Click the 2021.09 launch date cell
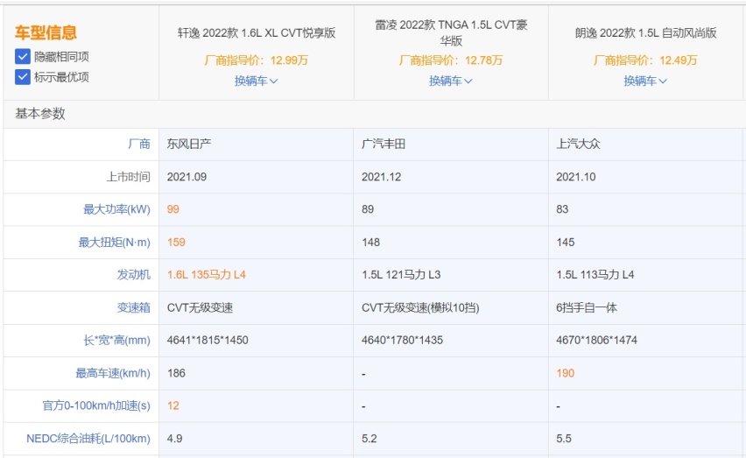This screenshot has height=458, width=746. (186, 177)
